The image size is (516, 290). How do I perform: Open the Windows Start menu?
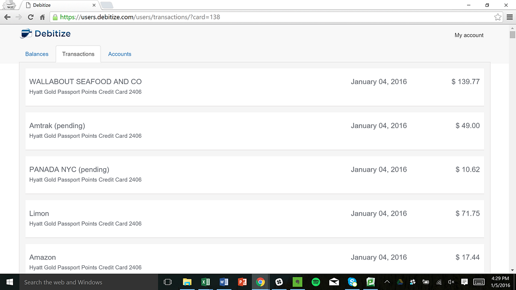(10, 282)
